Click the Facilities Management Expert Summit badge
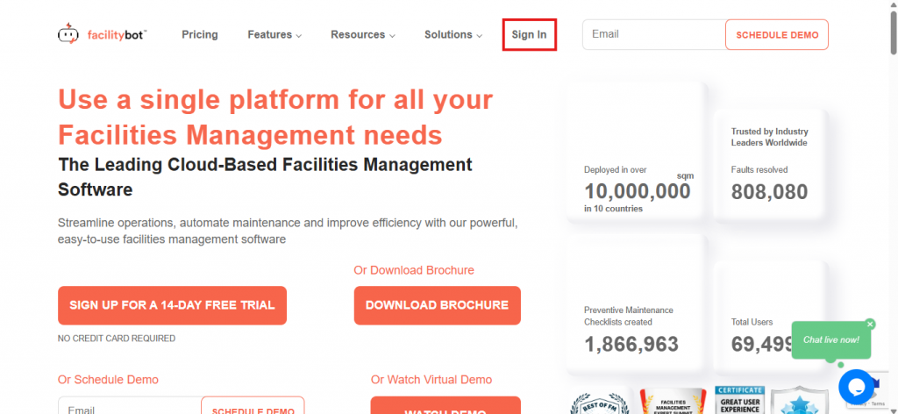Screen dimensions: 898x414 (673, 402)
